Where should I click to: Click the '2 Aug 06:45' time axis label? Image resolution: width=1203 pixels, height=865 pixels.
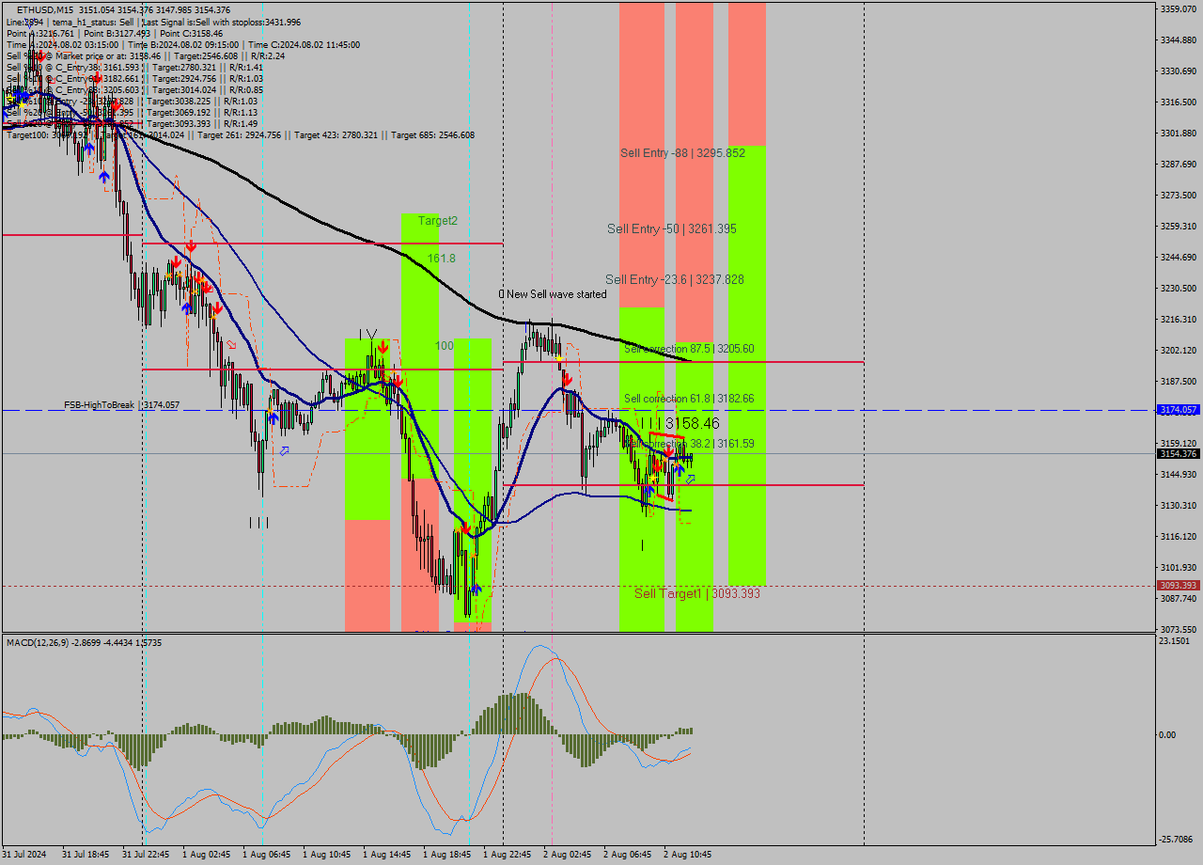coord(627,855)
